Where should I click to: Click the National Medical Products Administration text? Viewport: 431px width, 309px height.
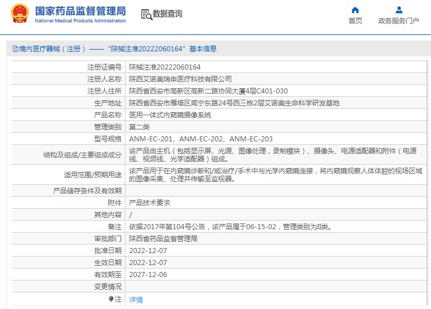(80, 21)
